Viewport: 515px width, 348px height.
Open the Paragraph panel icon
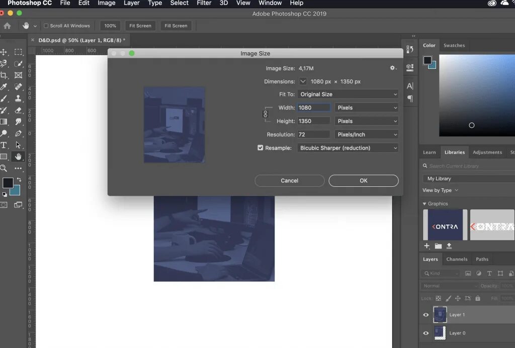point(410,98)
